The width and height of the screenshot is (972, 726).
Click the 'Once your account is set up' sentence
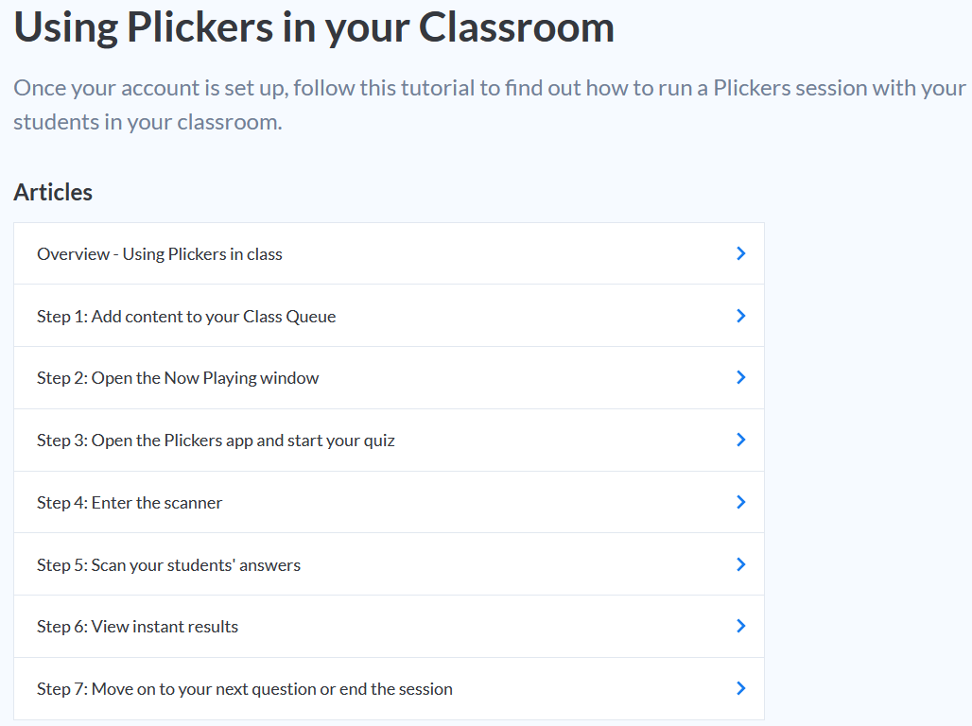coord(489,89)
